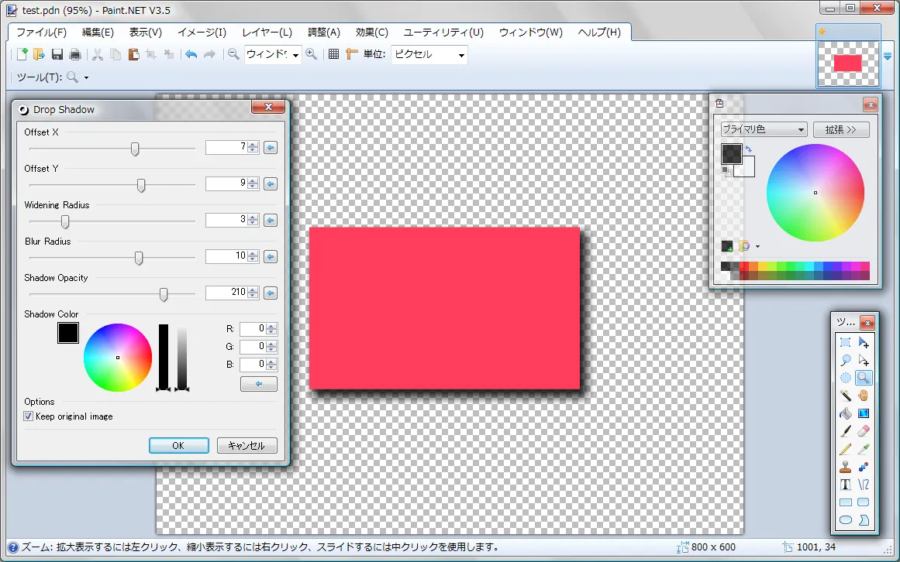
Task: Open the プライマリ色 color dropdown
Action: pos(764,129)
